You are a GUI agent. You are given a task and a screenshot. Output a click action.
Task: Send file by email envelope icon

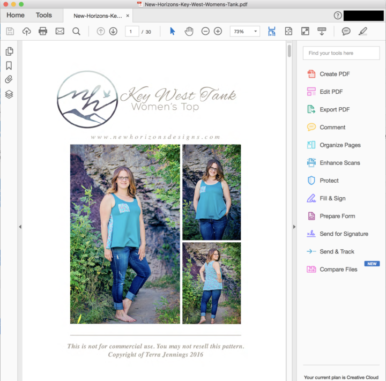click(60, 32)
